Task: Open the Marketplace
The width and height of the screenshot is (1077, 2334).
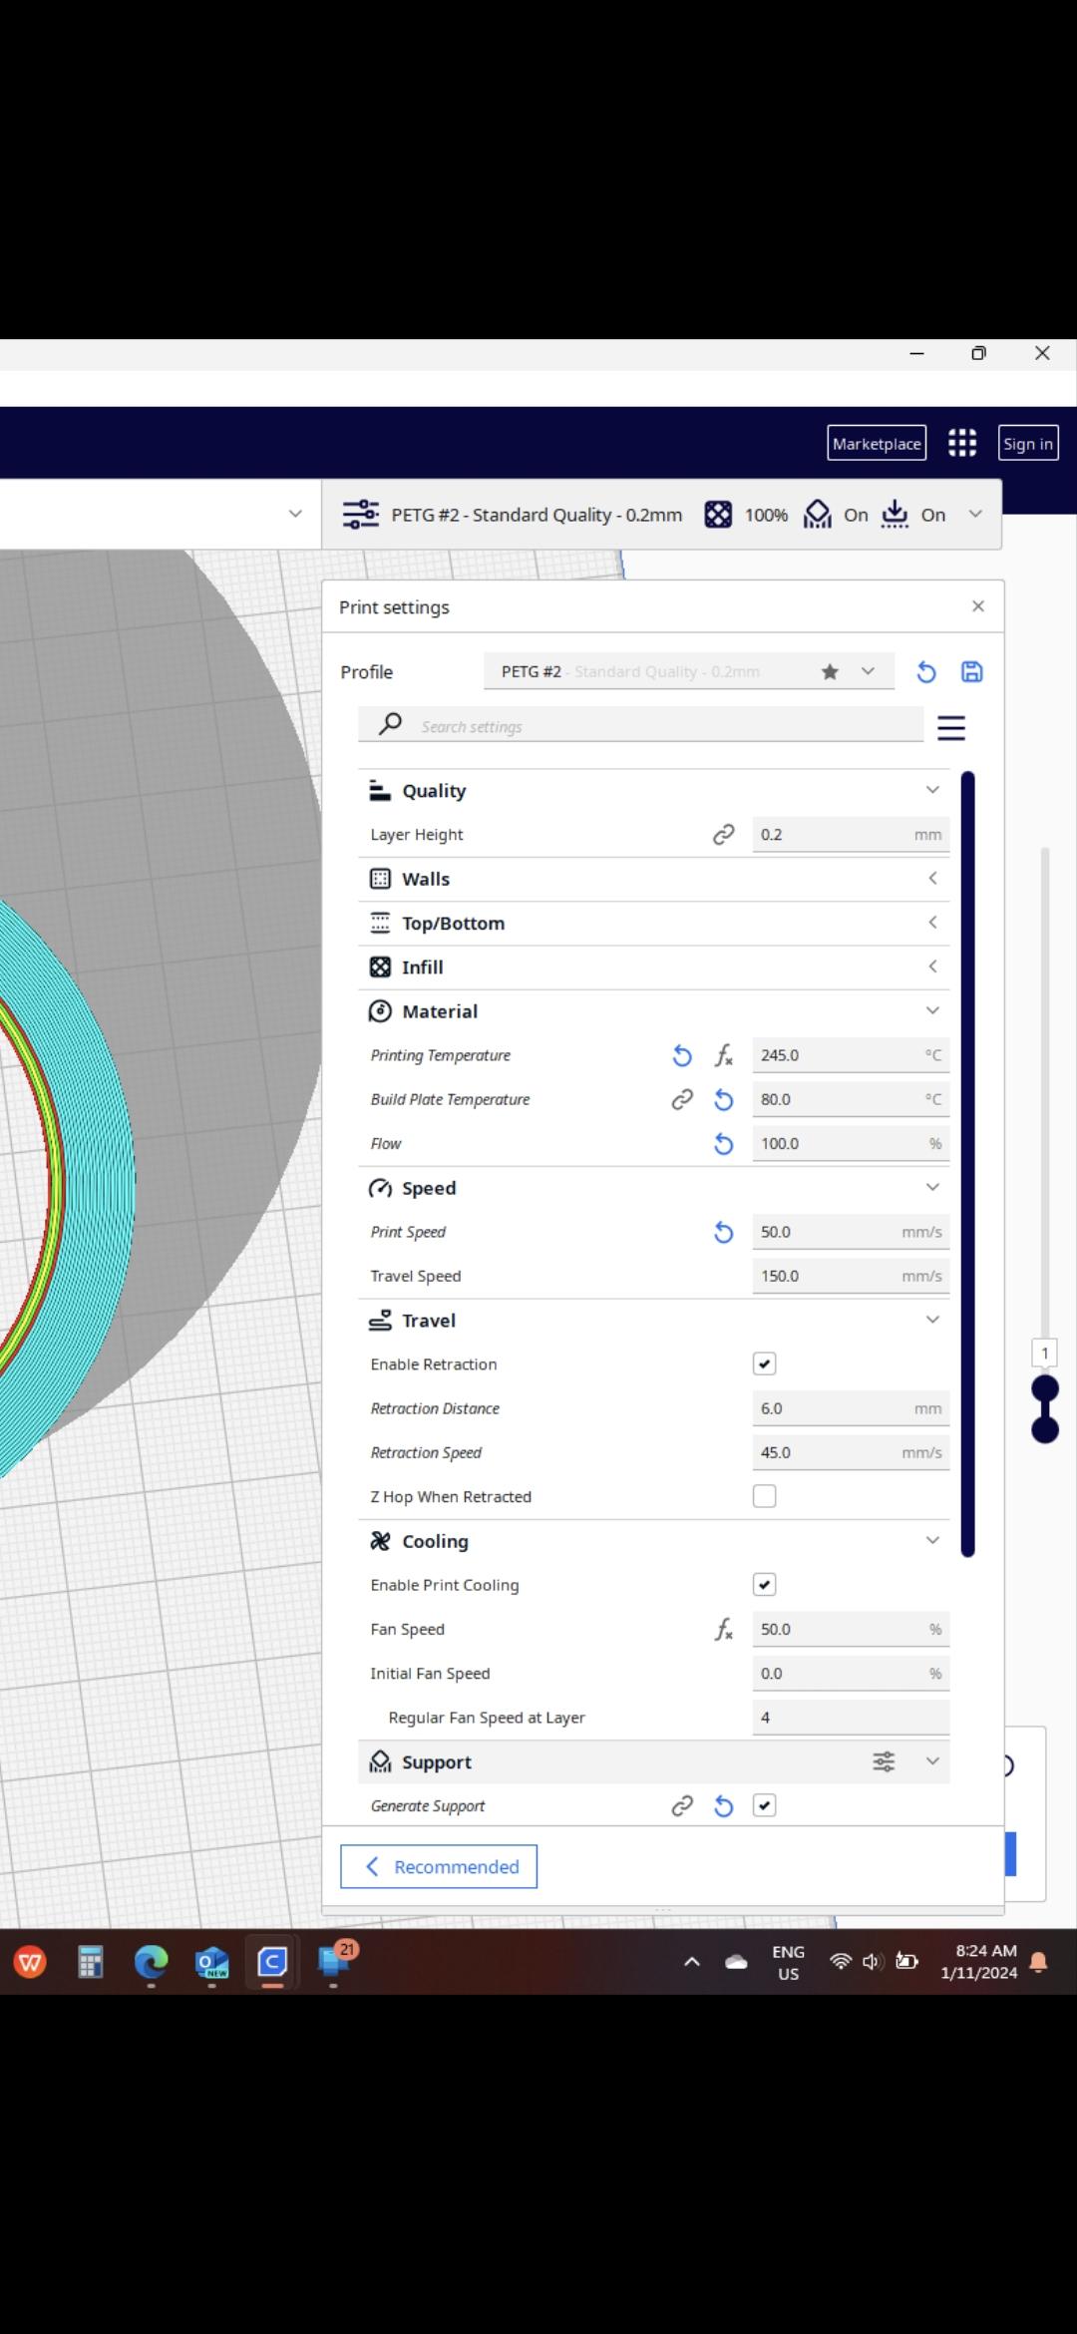Action: coord(877,444)
